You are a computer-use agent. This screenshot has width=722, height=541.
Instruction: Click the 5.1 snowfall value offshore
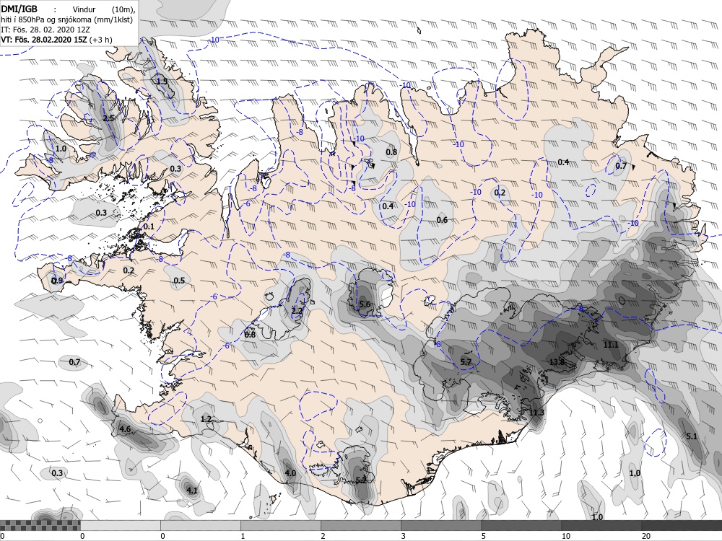692,436
